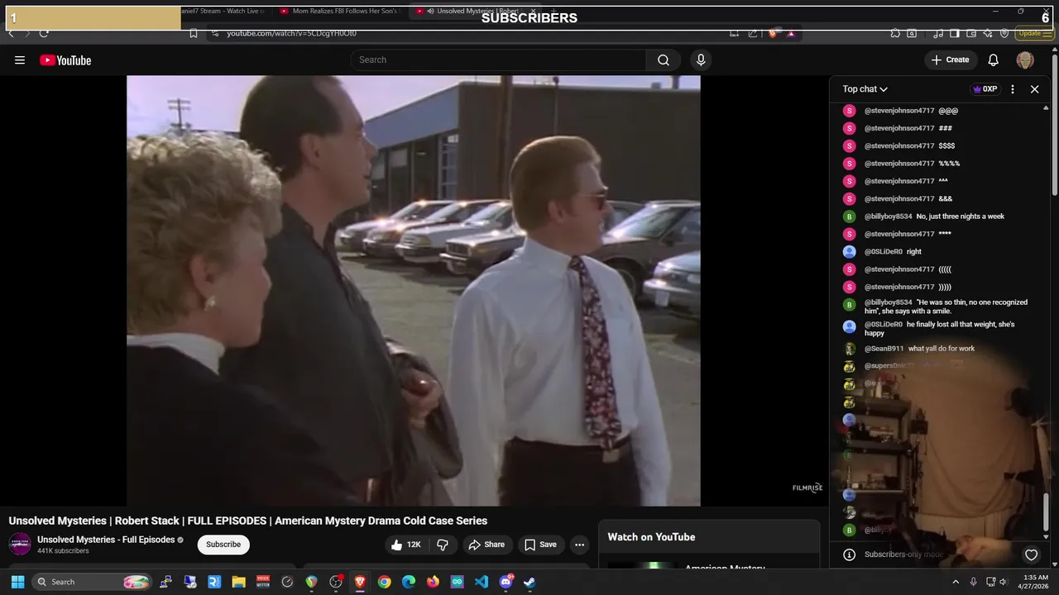This screenshot has width=1059, height=595.
Task: Open the system tray volume icon
Action: tap(1004, 582)
